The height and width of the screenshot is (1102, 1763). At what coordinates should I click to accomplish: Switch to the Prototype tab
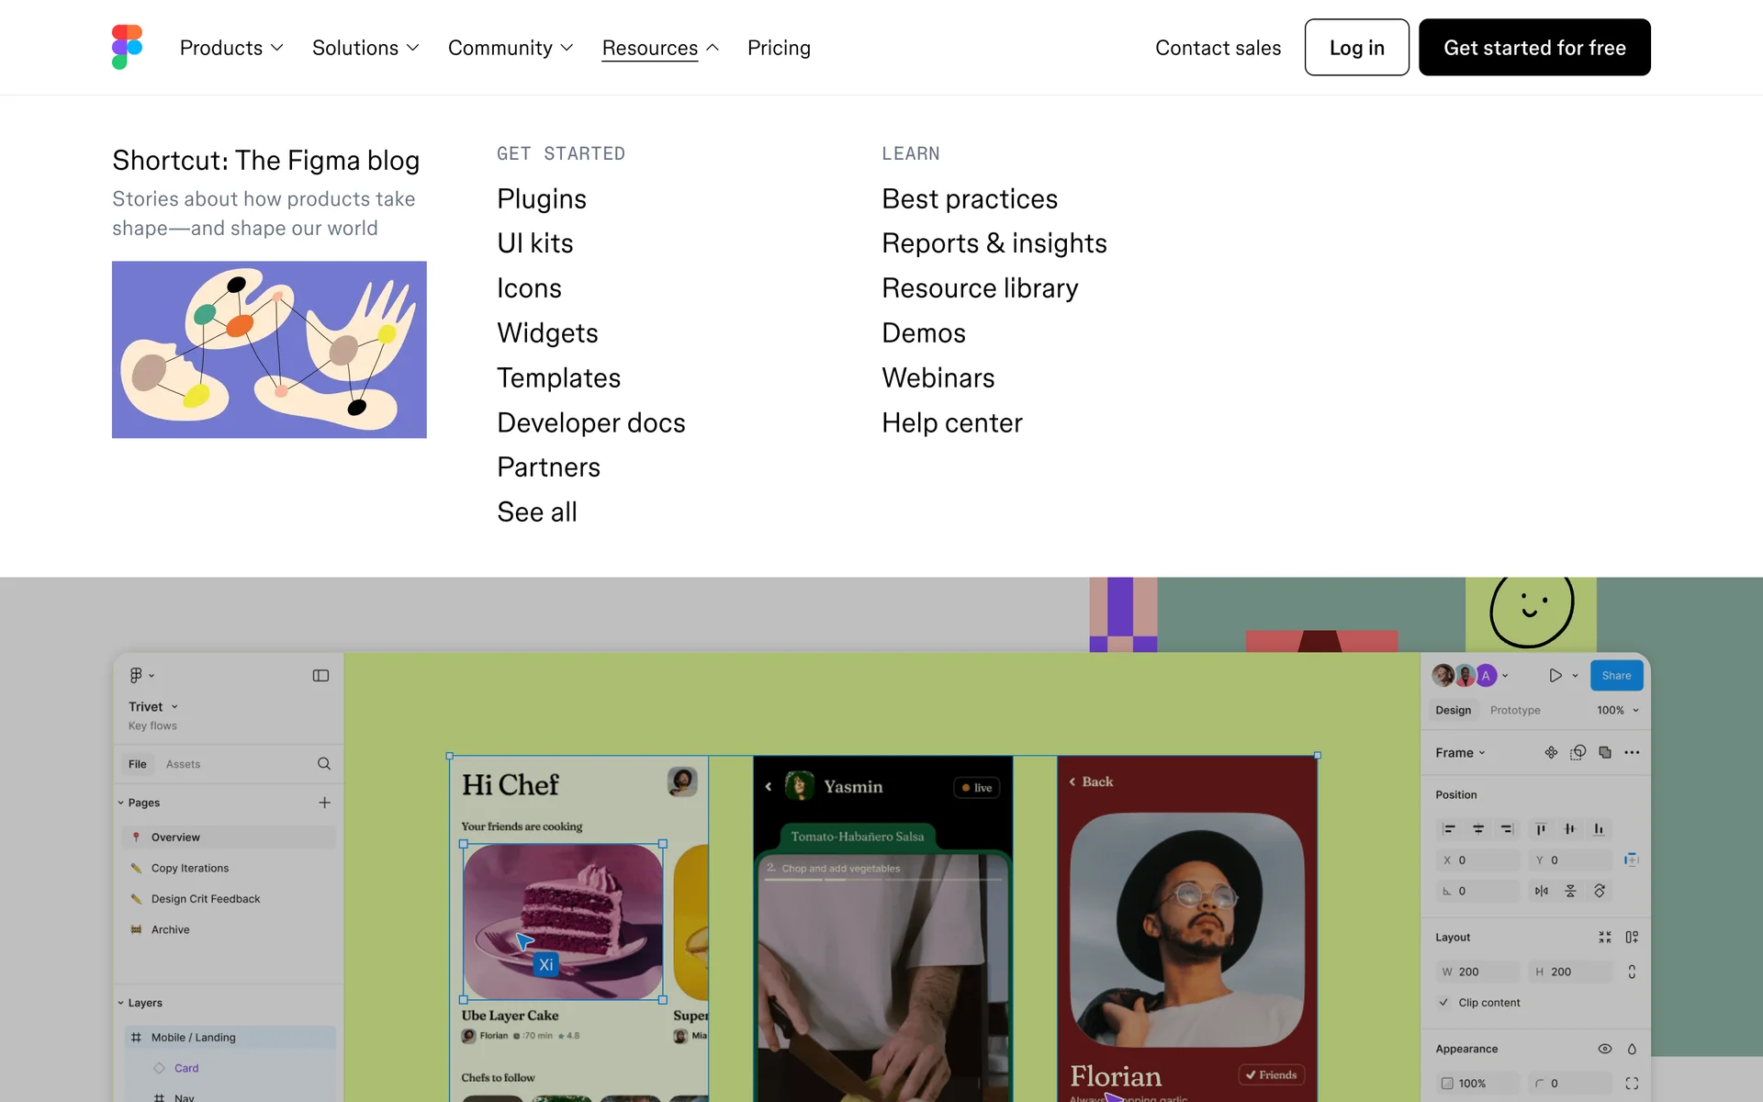pyautogui.click(x=1515, y=710)
